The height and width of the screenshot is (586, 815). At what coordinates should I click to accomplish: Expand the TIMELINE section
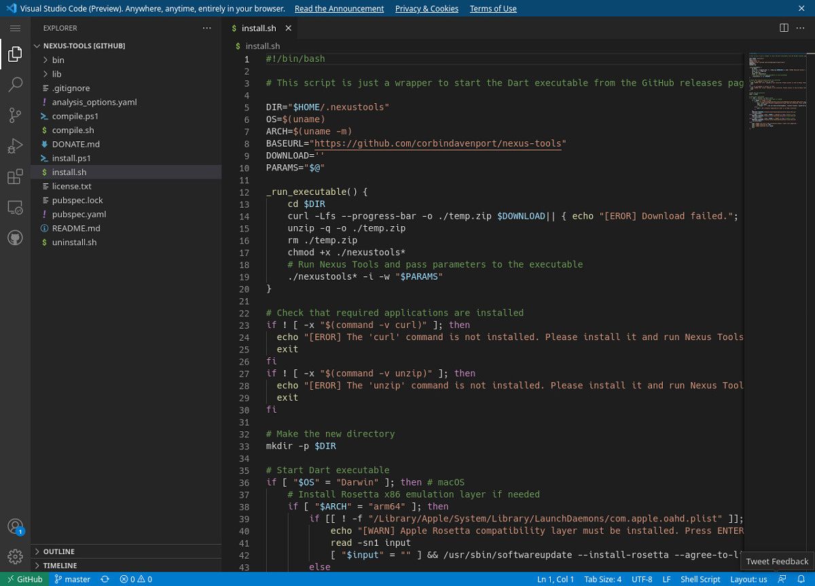[x=60, y=566]
